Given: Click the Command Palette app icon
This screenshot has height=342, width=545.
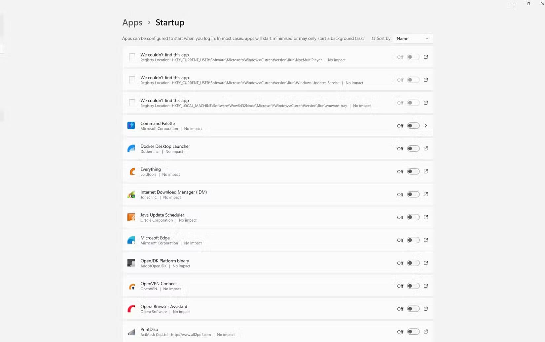Looking at the screenshot, I should coord(131,126).
